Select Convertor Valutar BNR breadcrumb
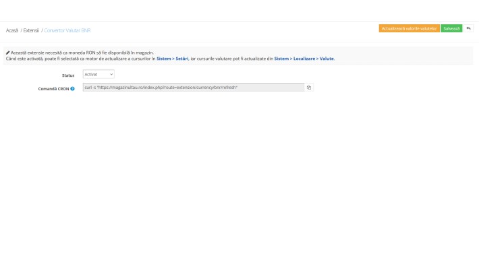 [67, 30]
